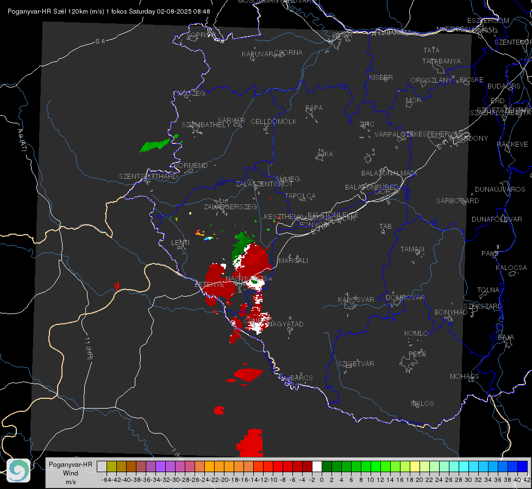Click the SÁRVÁR label
This screenshot has width=532, height=489.
pos(231,121)
